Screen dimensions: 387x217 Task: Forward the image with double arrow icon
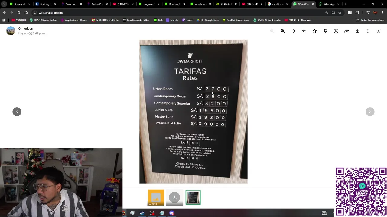(346, 31)
